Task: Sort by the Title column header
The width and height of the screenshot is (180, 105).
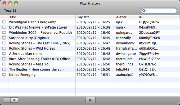Action: pos(42,17)
